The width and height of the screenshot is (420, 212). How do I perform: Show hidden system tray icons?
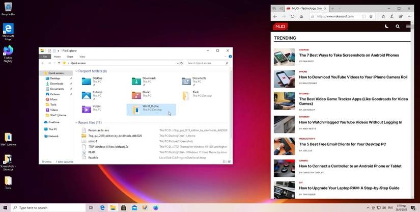(368, 208)
